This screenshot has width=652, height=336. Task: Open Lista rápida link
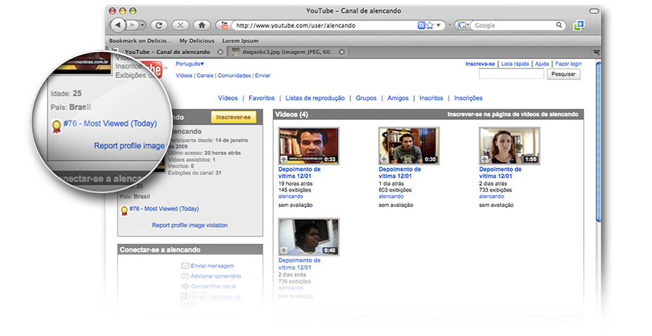[x=514, y=64]
